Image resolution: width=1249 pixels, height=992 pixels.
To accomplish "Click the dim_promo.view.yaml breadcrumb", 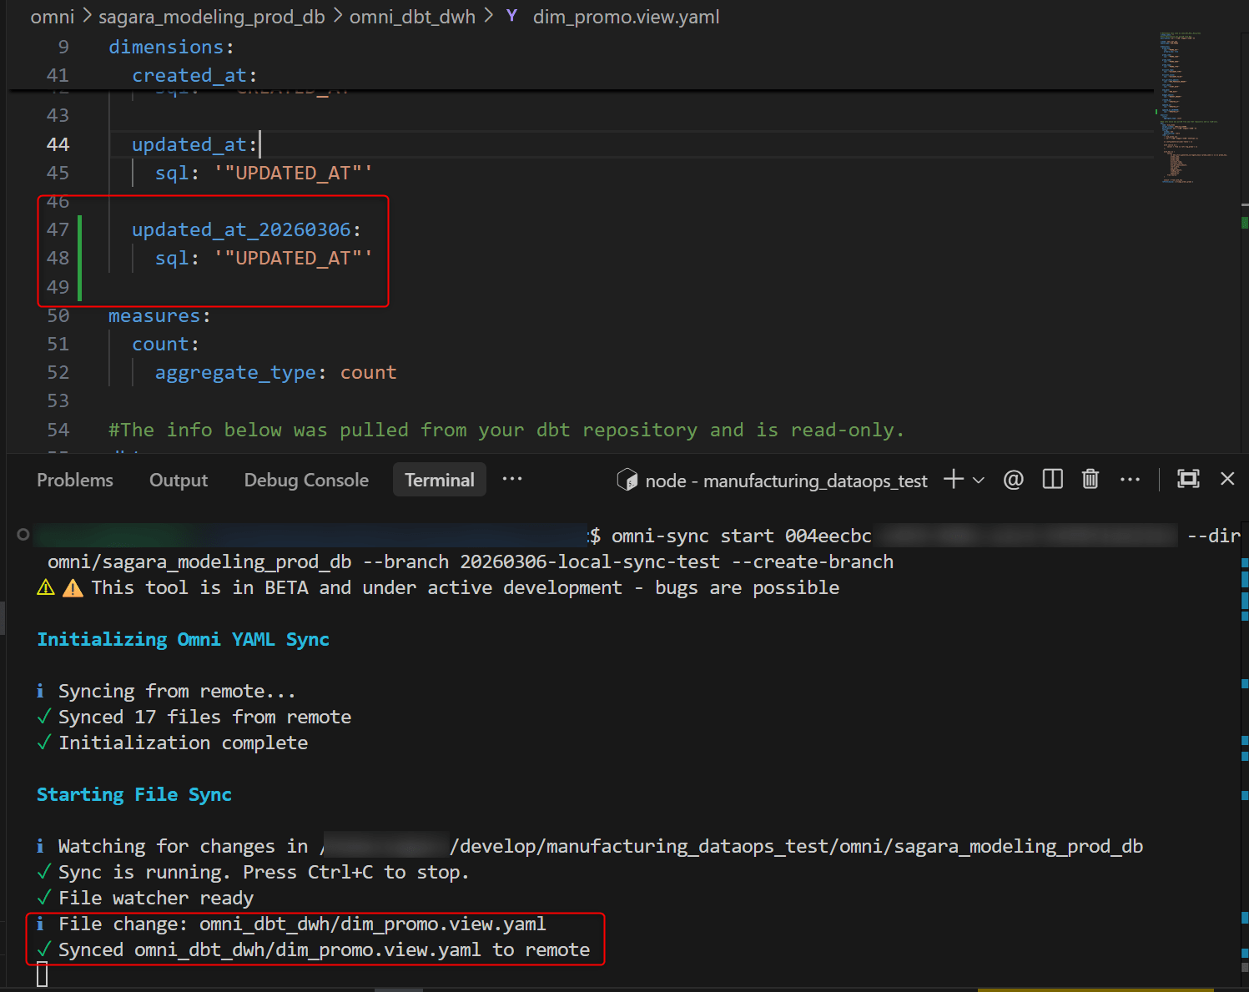I will pos(626,17).
